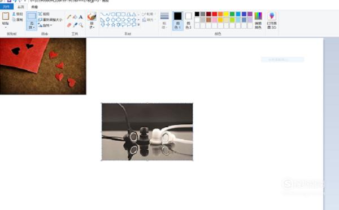Open the shape Fill dropdown
339x210 pixels.
click(149, 20)
